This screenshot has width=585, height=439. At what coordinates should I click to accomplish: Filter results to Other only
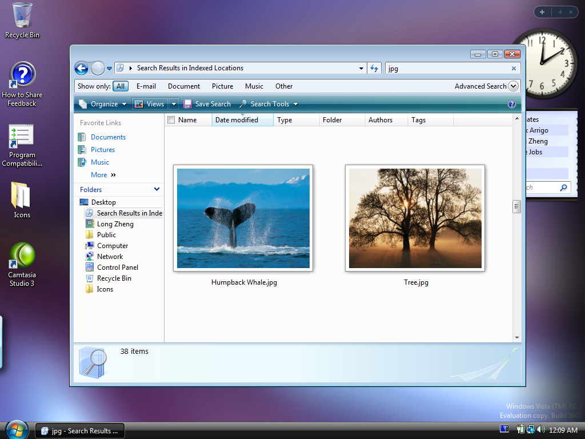click(x=284, y=86)
